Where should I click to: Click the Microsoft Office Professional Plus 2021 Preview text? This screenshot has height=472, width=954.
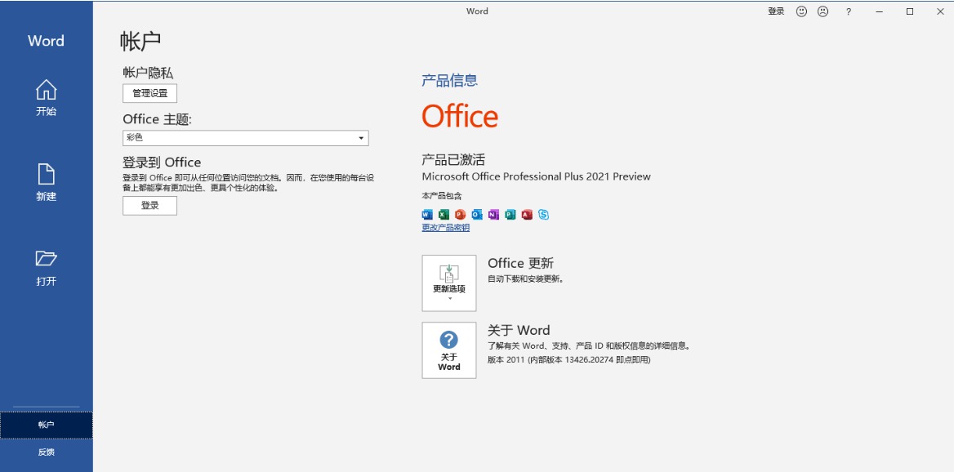(x=536, y=176)
